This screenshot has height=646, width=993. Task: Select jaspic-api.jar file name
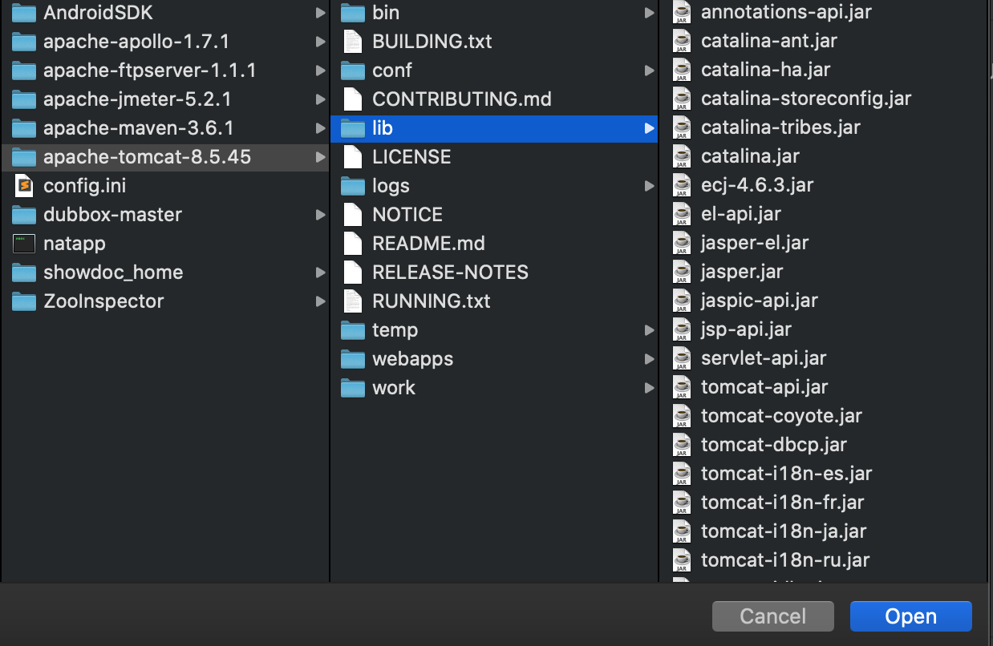click(x=760, y=301)
